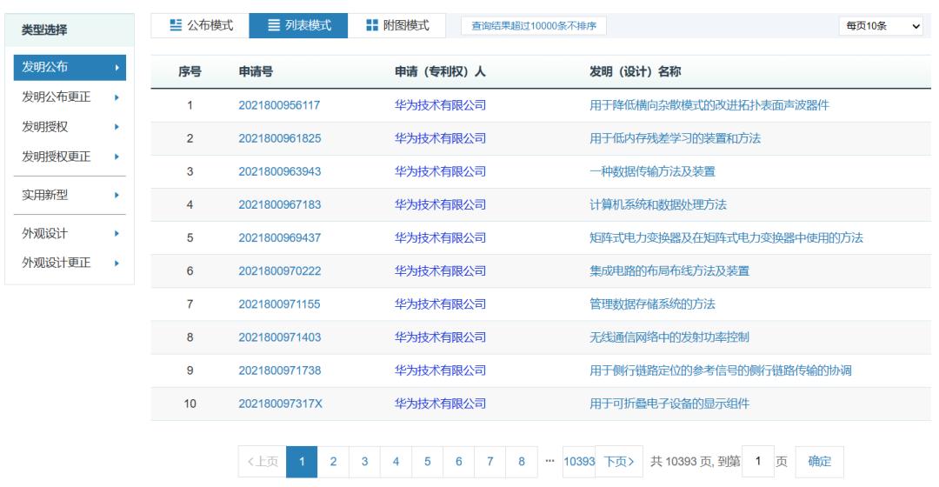
Task: Open patent 管理数据存储系统的方法
Action: click(x=652, y=304)
